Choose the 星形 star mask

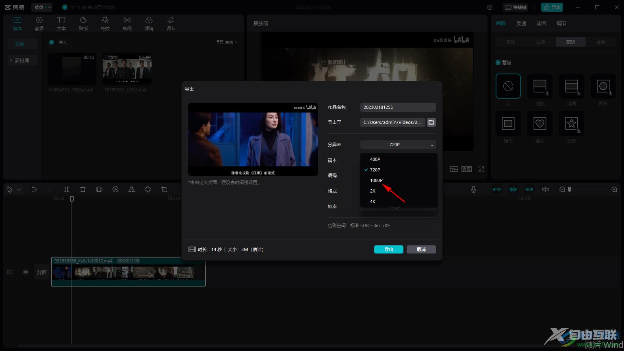572,123
